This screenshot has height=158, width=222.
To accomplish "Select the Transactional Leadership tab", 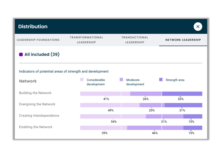I will coord(135,40).
